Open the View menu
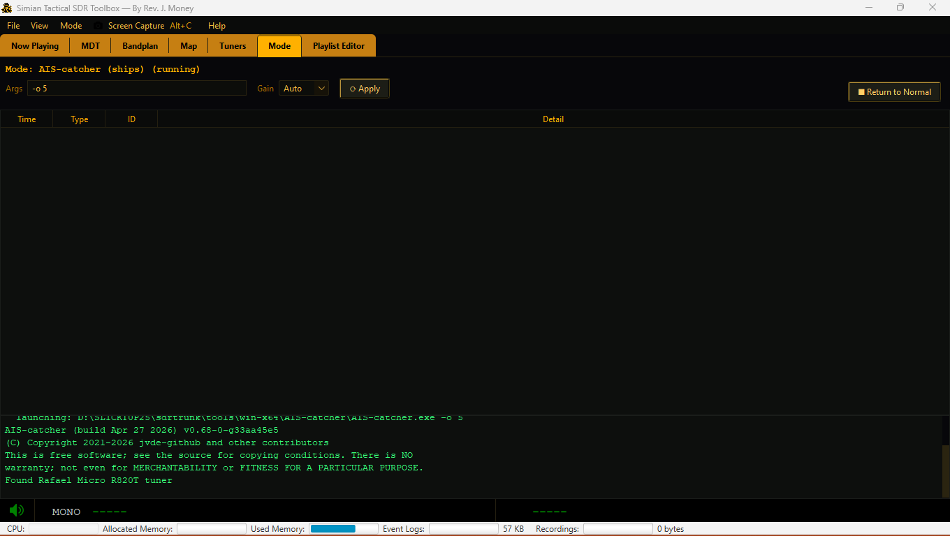Screen dimensions: 950x536 pyautogui.click(x=40, y=26)
